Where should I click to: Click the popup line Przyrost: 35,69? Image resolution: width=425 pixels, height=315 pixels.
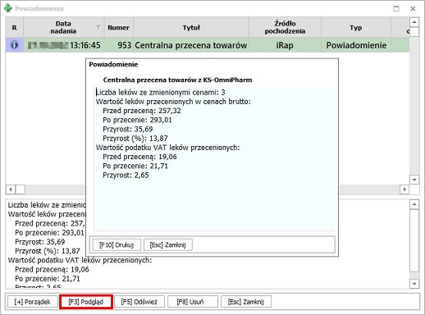pos(128,129)
